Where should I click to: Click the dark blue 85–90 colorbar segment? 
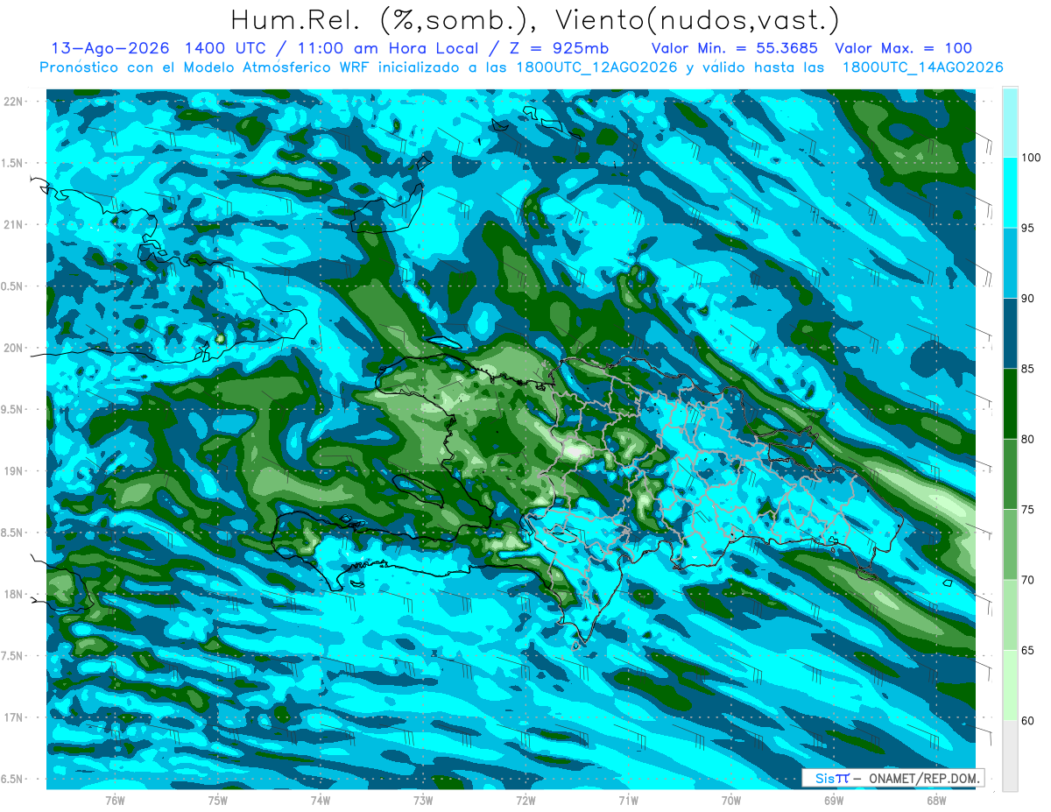1010,334
